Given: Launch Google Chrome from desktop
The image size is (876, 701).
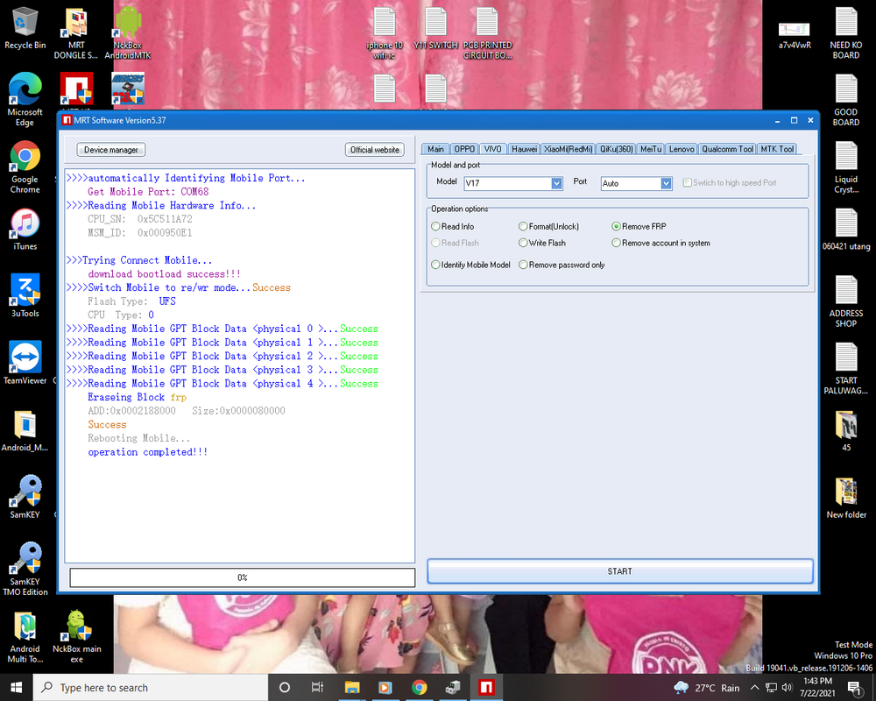Looking at the screenshot, I should coord(25,166).
